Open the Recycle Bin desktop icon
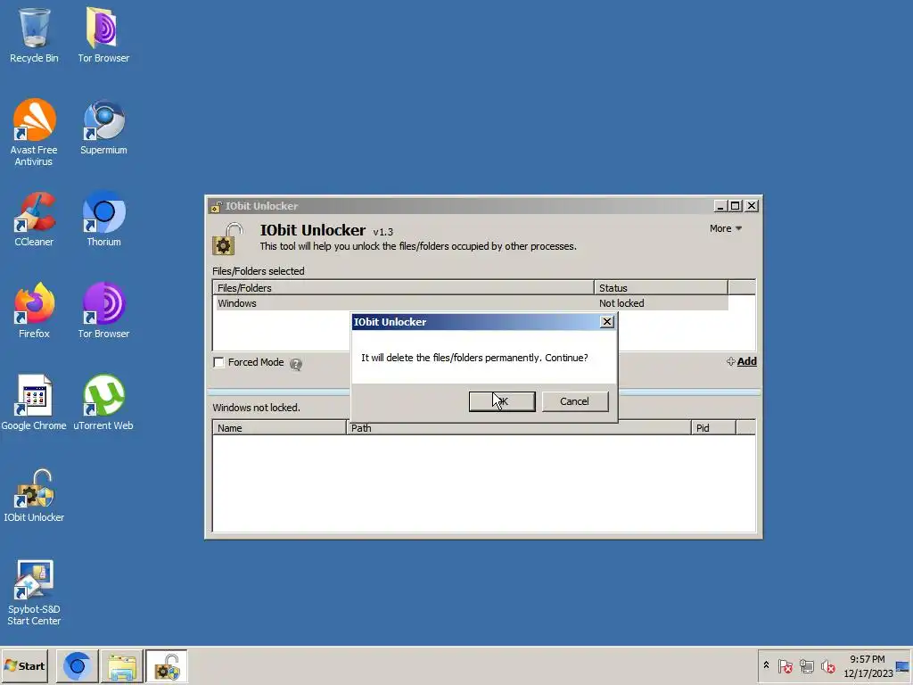Image resolution: width=913 pixels, height=685 pixels. pos(34,35)
